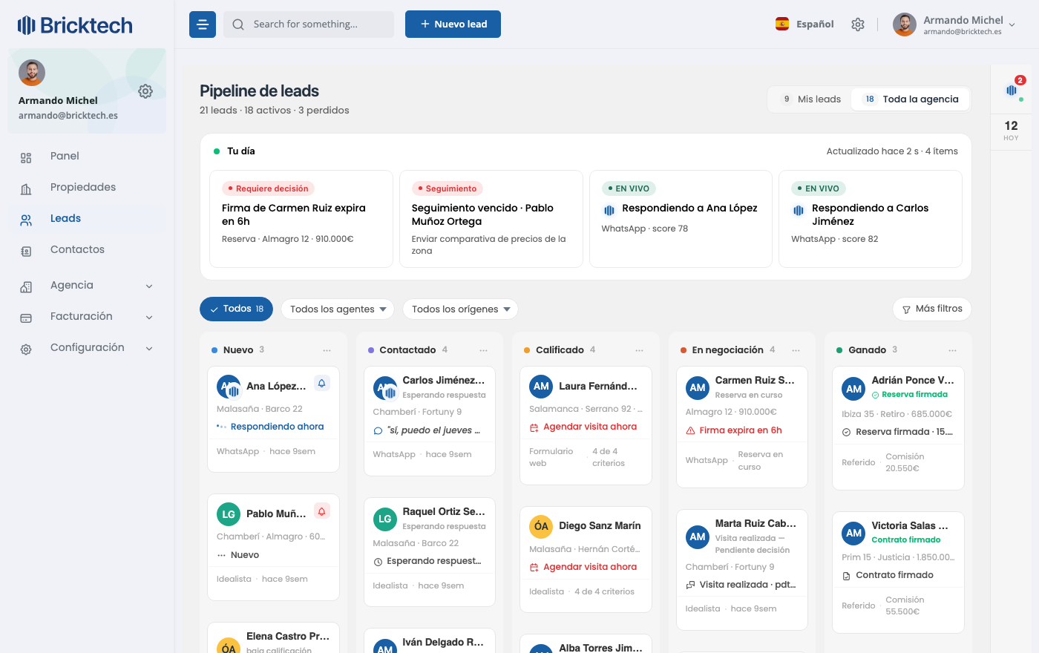Open Más filtros button
1039x653 pixels.
coord(932,309)
